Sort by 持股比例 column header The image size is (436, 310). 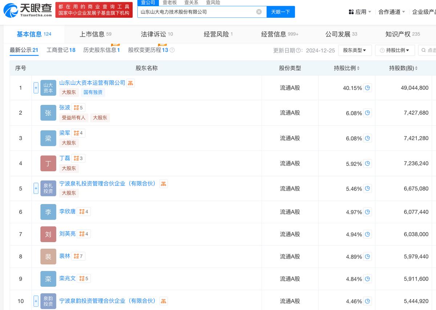click(x=347, y=68)
